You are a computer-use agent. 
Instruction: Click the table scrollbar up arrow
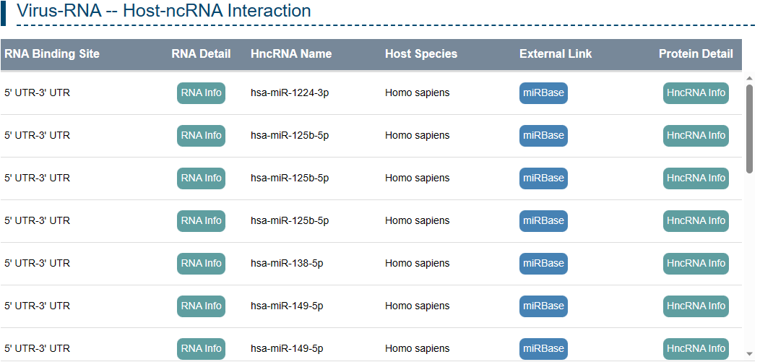(x=749, y=78)
